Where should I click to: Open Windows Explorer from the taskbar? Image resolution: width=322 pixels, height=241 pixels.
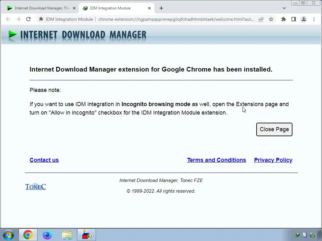67,235
